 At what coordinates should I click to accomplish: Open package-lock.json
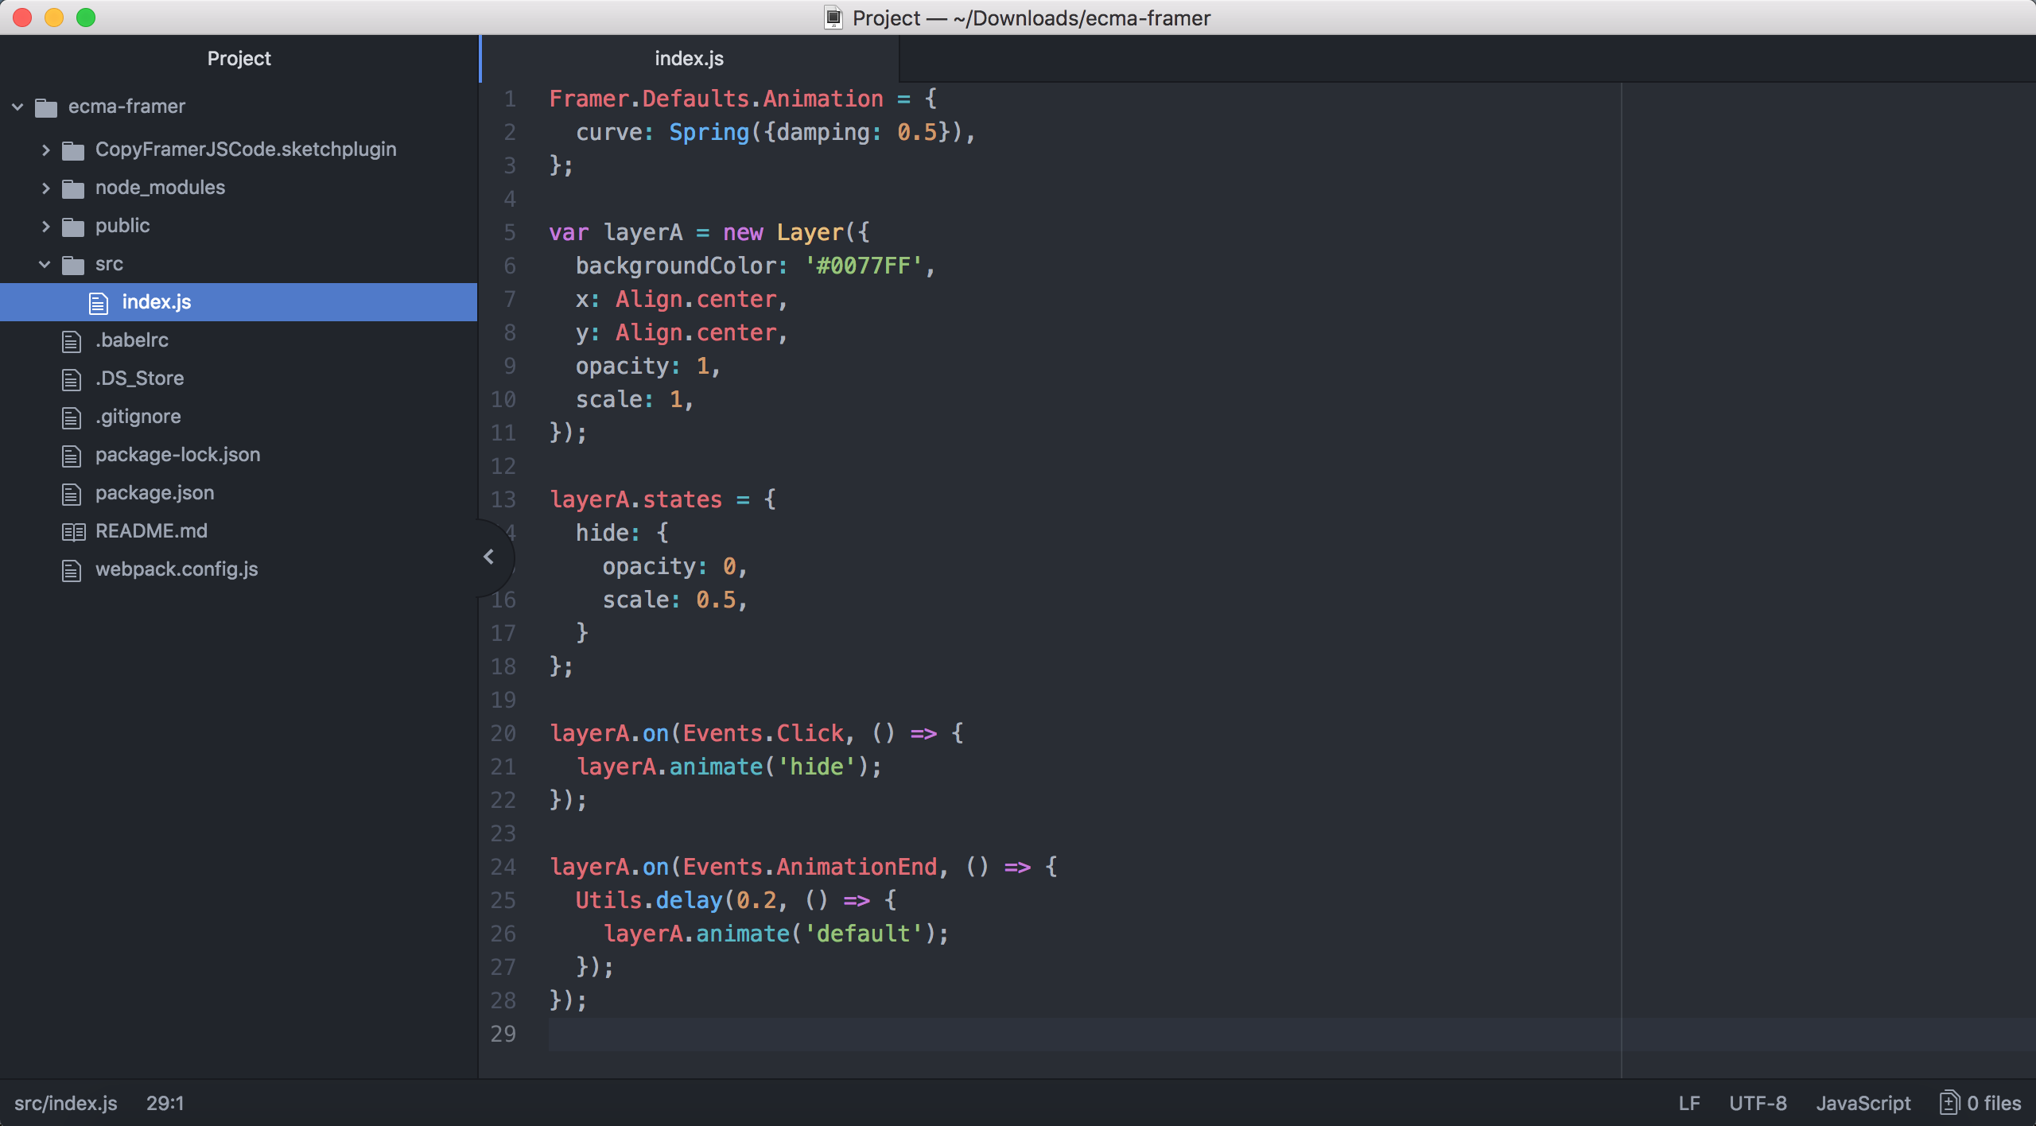pos(177,455)
